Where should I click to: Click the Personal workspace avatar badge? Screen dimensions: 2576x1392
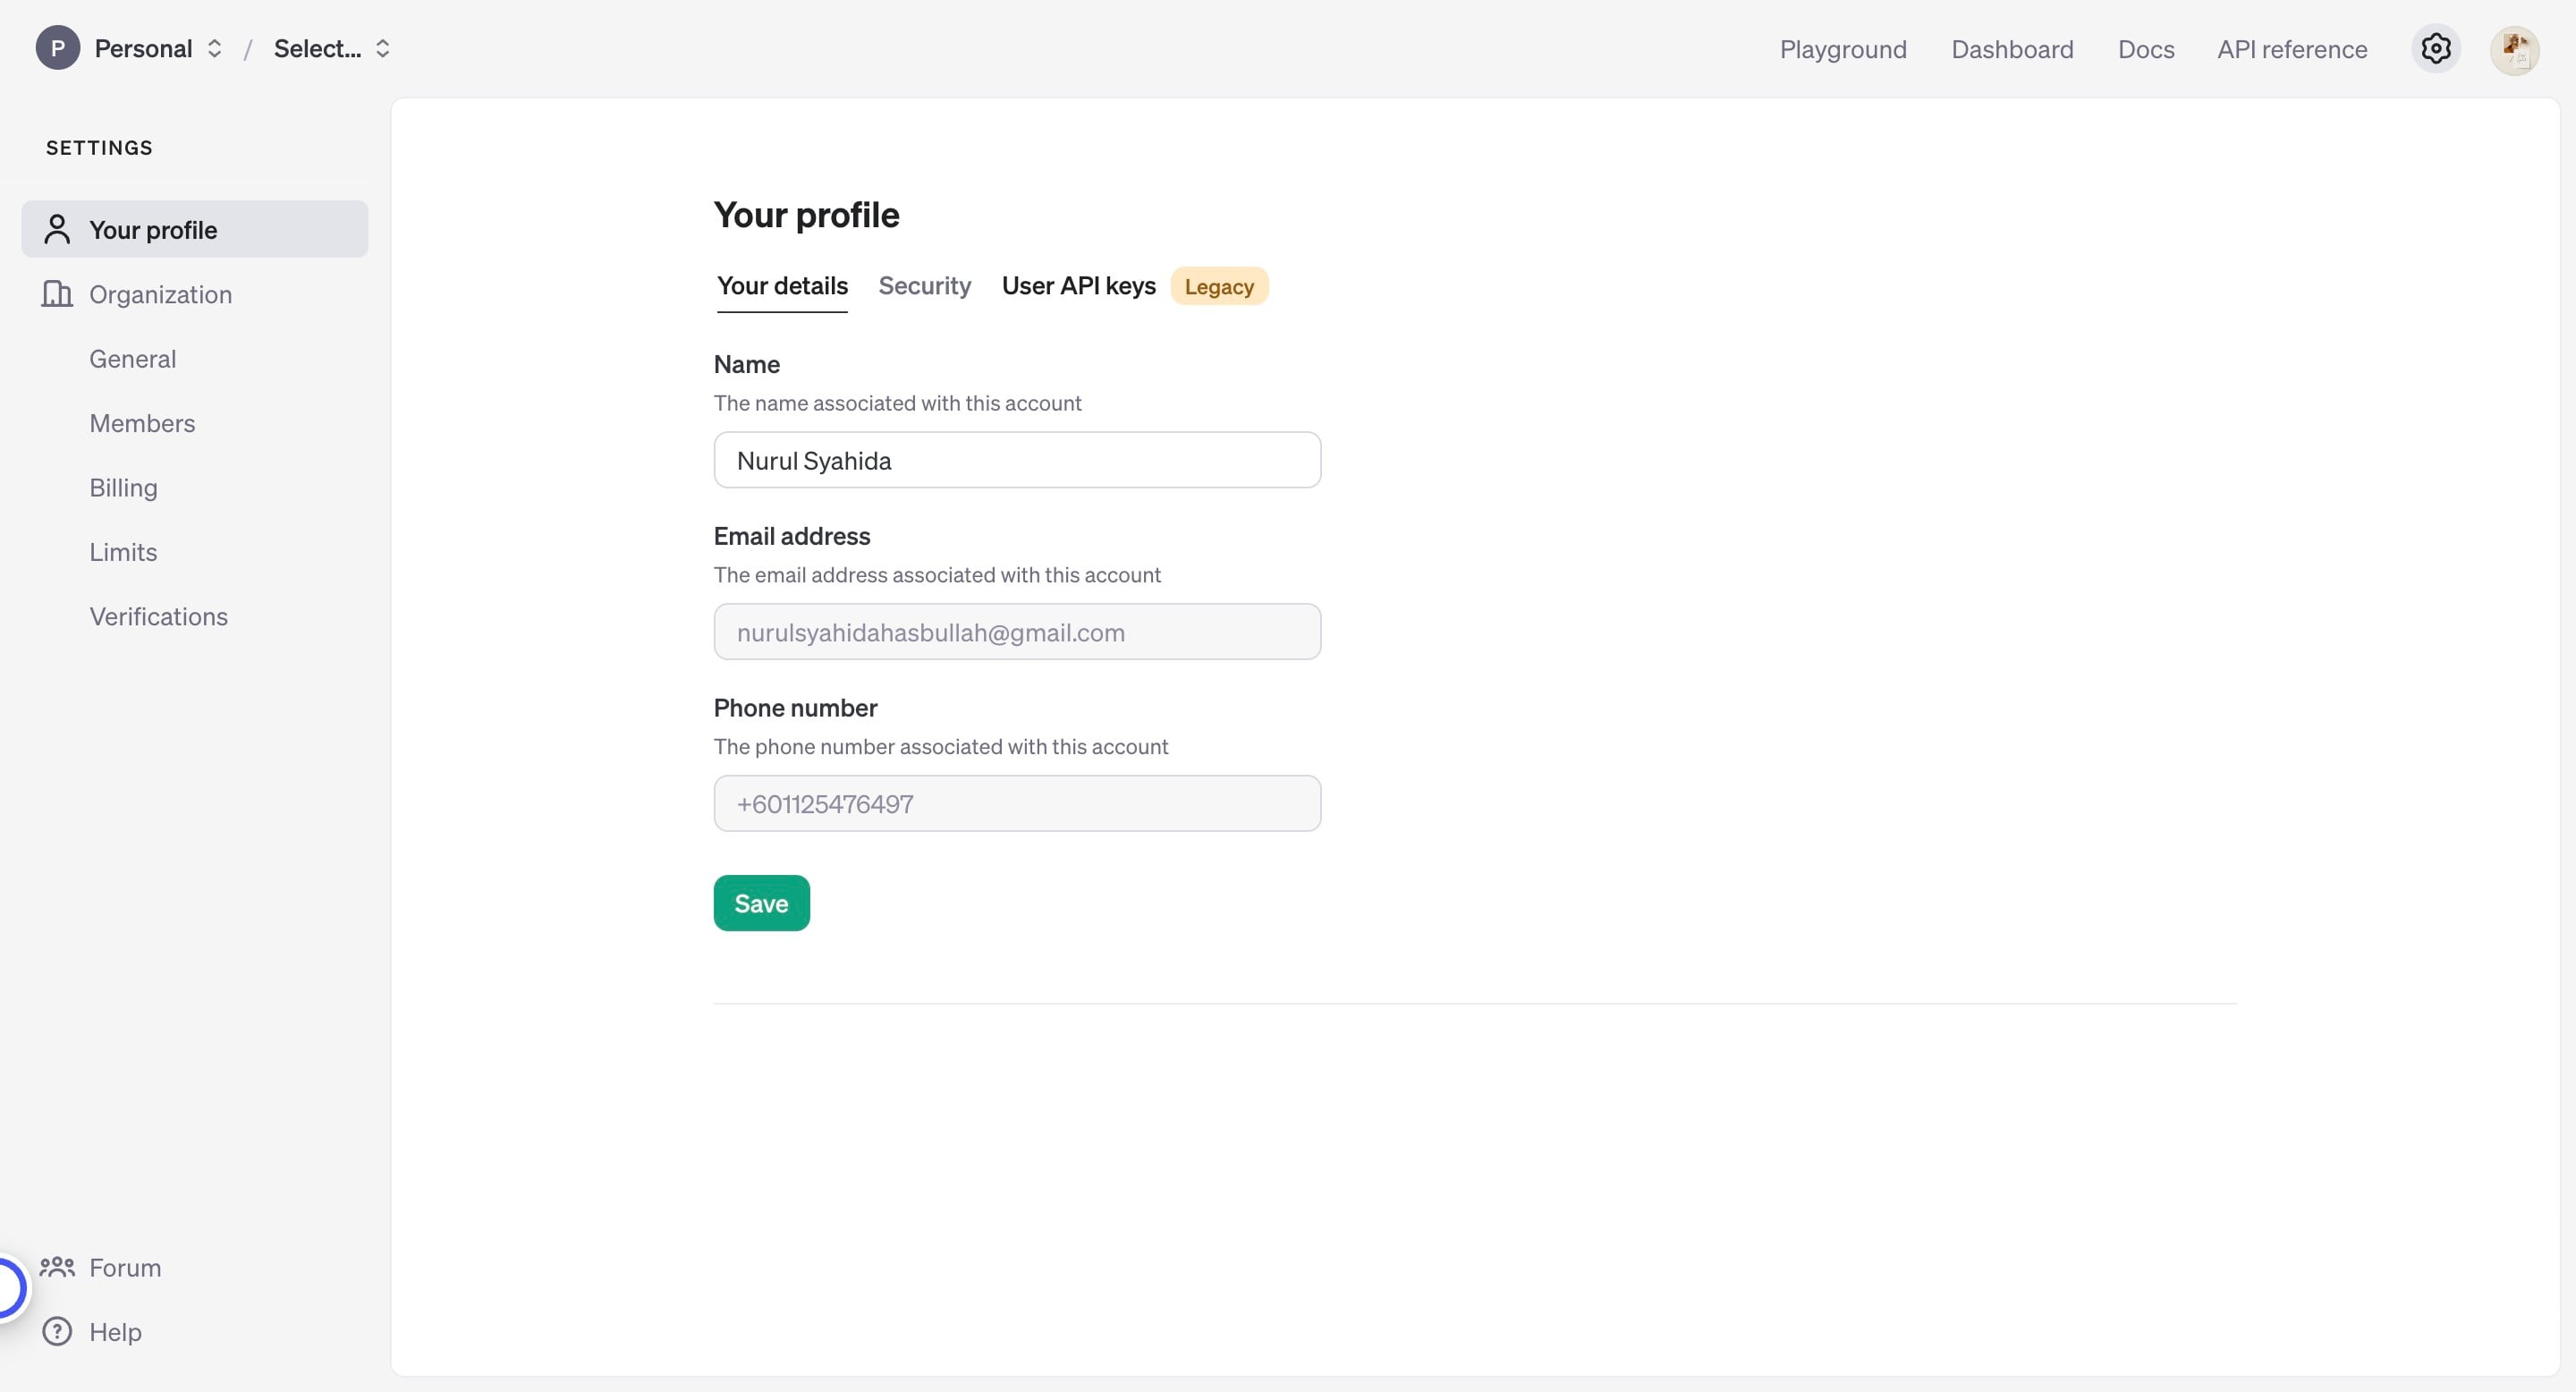tap(57, 47)
